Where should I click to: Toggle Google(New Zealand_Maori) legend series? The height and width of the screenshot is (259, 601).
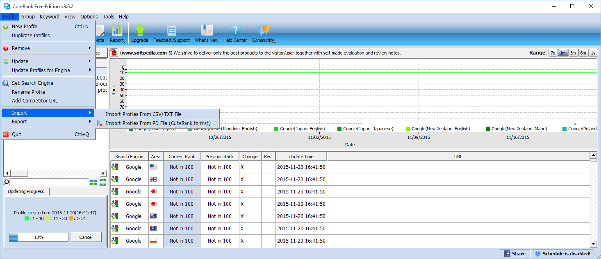516,129
